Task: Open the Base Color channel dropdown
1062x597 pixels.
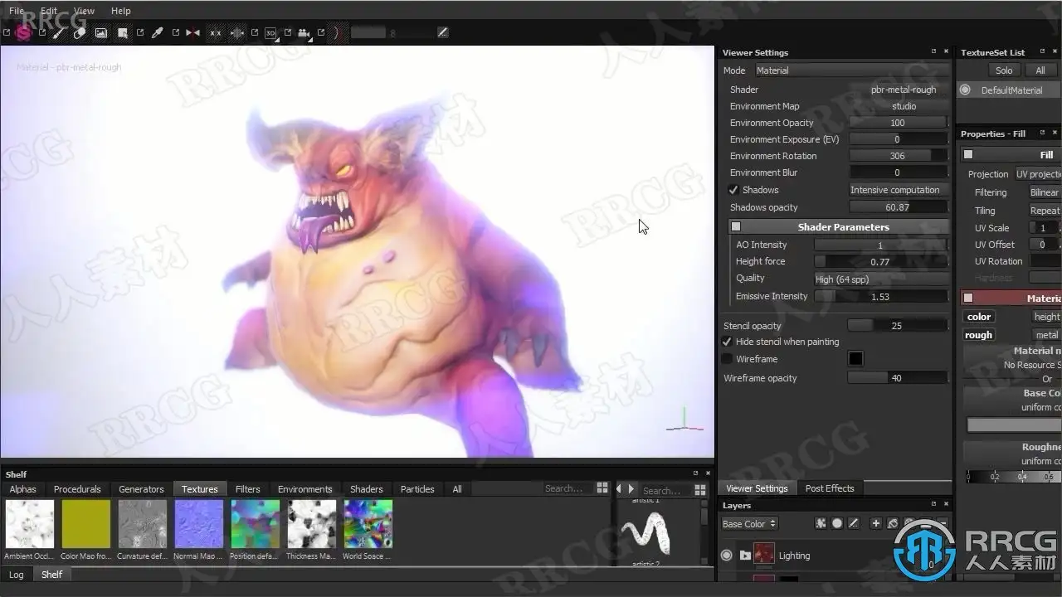Action: [x=749, y=524]
